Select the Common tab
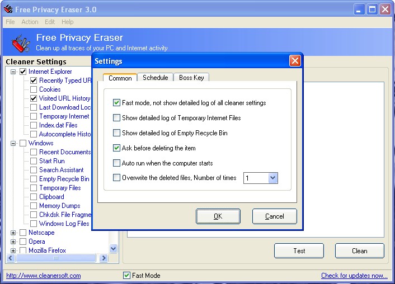Viewport: 395px width, 284px height. point(120,78)
